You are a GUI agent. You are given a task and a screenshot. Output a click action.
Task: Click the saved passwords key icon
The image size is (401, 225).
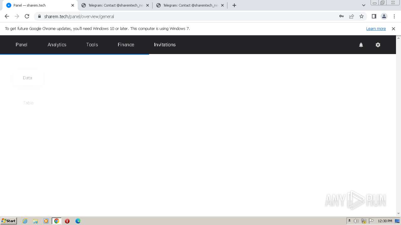click(341, 16)
